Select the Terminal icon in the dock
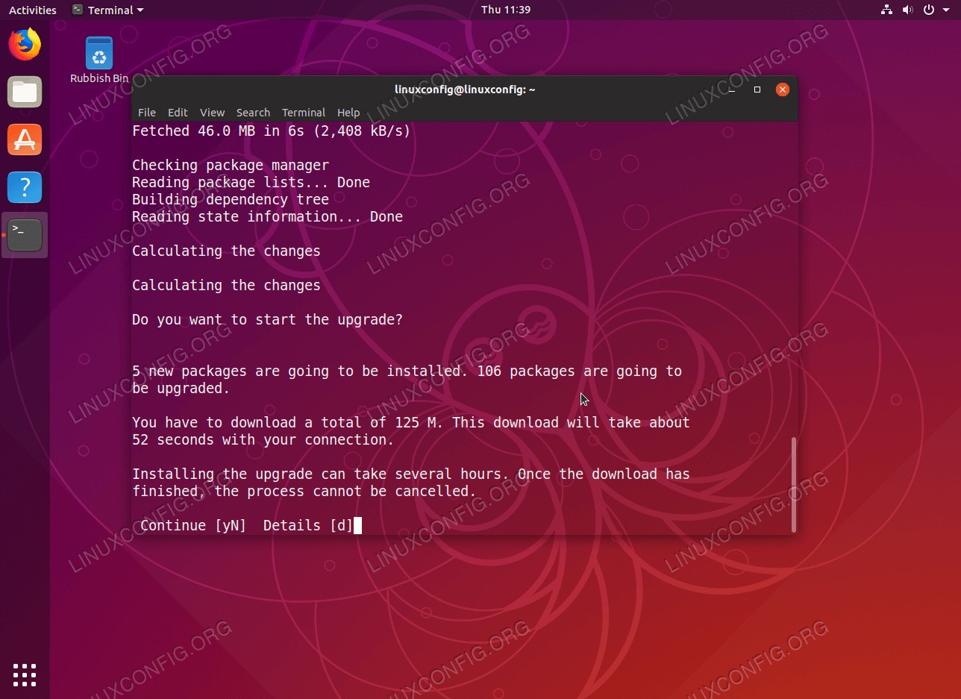Image resolution: width=961 pixels, height=699 pixels. pos(25,235)
